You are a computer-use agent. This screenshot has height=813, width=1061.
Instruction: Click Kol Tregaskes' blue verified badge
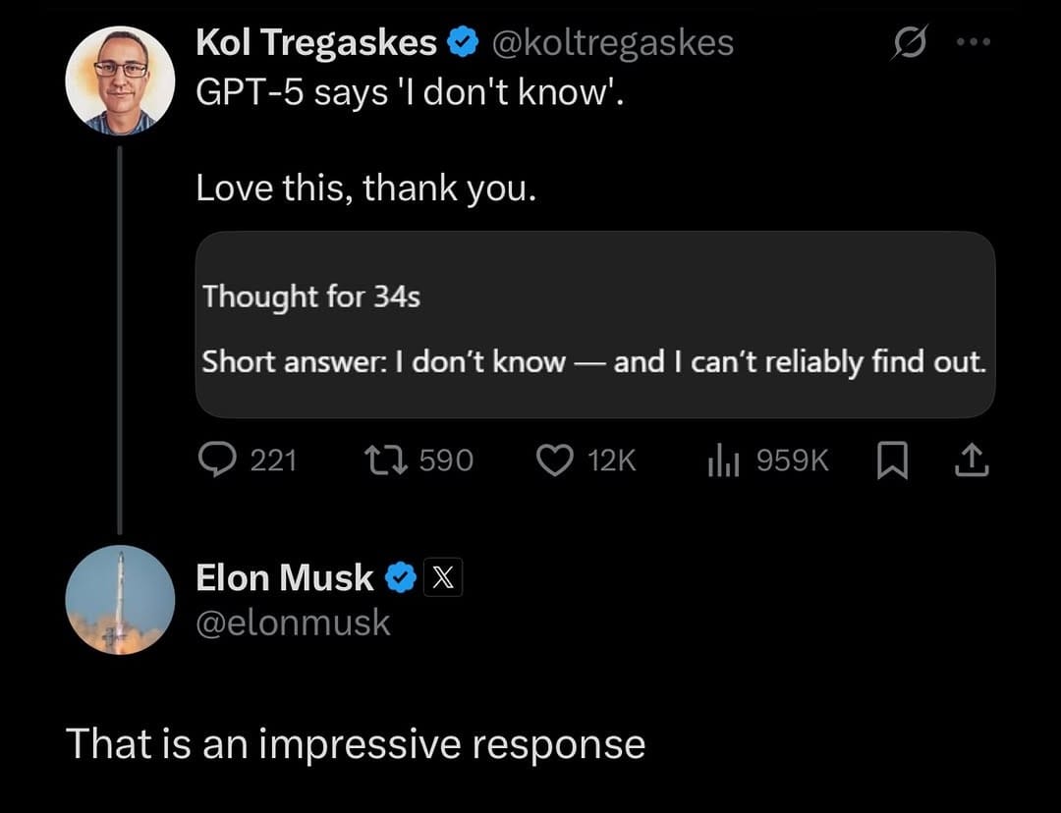[463, 43]
